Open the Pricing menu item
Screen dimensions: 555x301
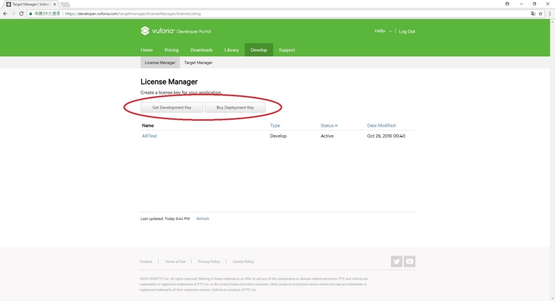point(171,50)
